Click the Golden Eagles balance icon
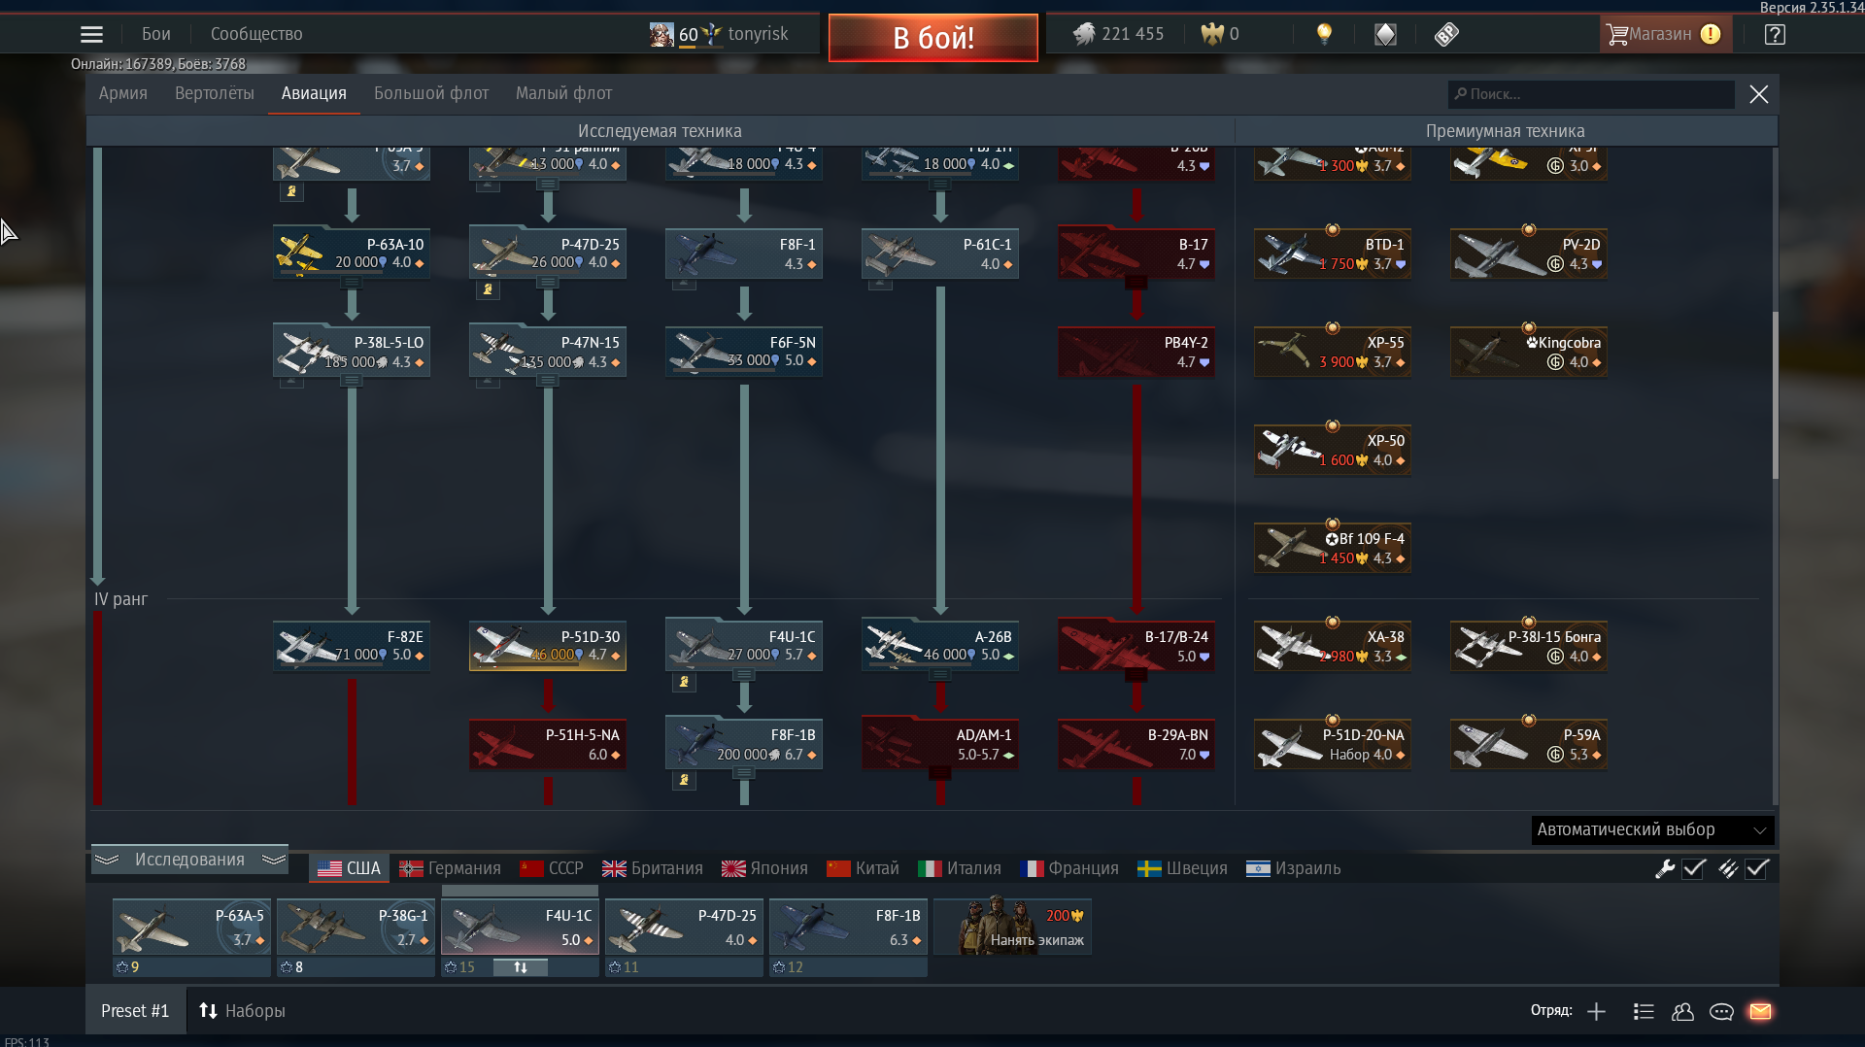Viewport: 1865px width, 1047px height. coord(1212,34)
